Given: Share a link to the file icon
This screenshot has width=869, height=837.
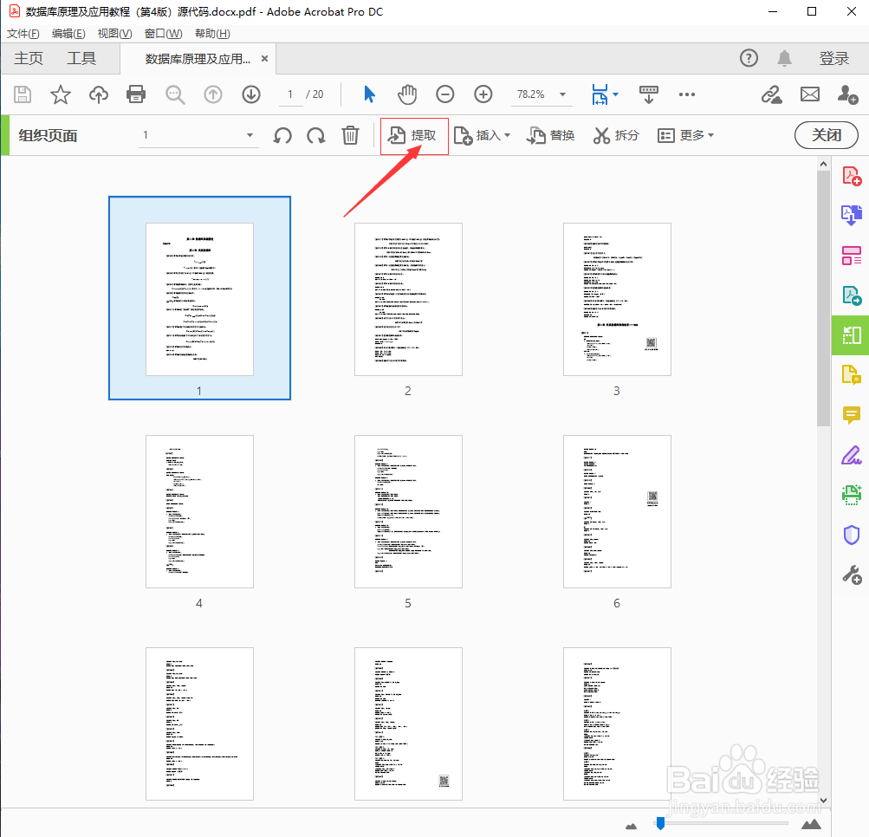Looking at the screenshot, I should click(x=771, y=94).
